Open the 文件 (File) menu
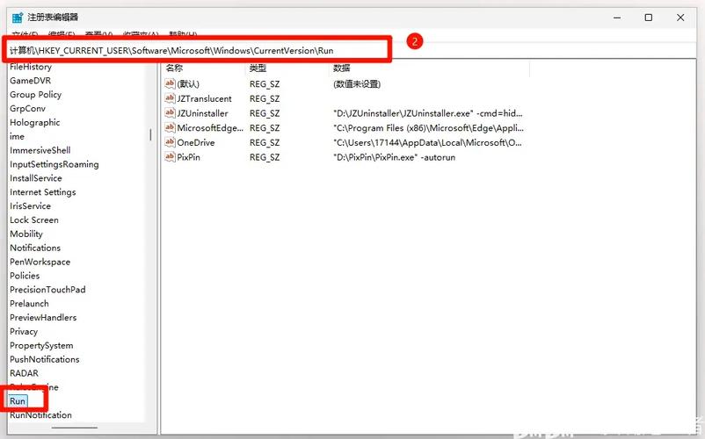Screen dimensions: 705x439 (x=24, y=35)
